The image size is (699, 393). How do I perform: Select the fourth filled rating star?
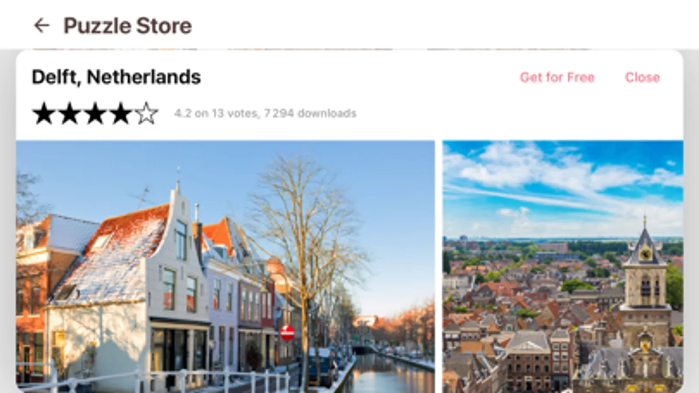120,114
